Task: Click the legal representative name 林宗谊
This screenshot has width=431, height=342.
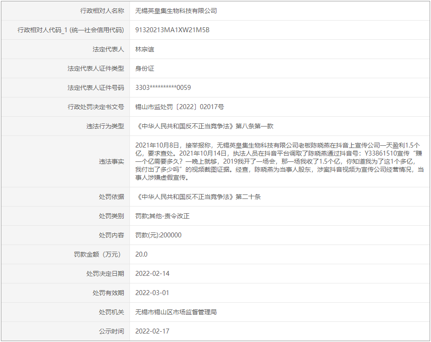Action: [145, 49]
